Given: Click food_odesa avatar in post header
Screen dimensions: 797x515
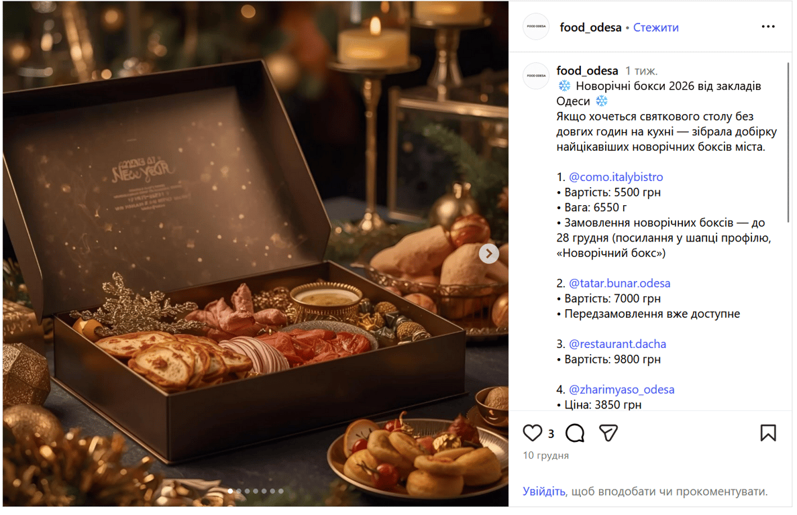Looking at the screenshot, I should [x=536, y=27].
